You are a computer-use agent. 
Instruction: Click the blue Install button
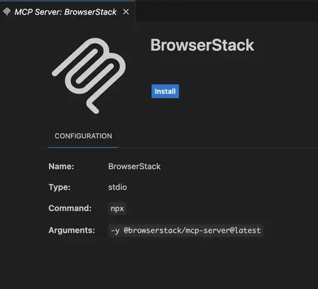pyautogui.click(x=165, y=91)
